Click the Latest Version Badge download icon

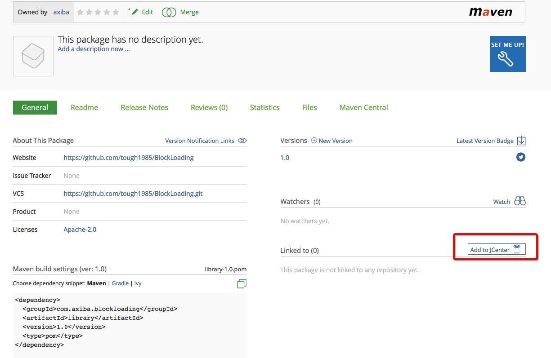click(521, 141)
